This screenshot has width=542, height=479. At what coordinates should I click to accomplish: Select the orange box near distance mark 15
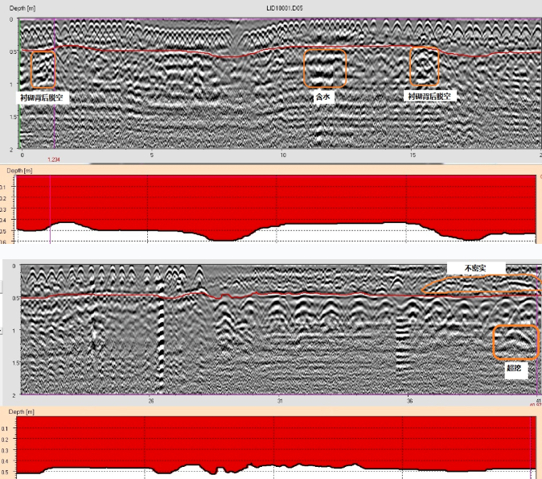(x=425, y=66)
